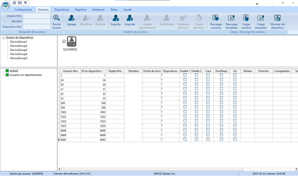
Task: Select DeviceGroup3 in the tree
Action: (x=19, y=50)
